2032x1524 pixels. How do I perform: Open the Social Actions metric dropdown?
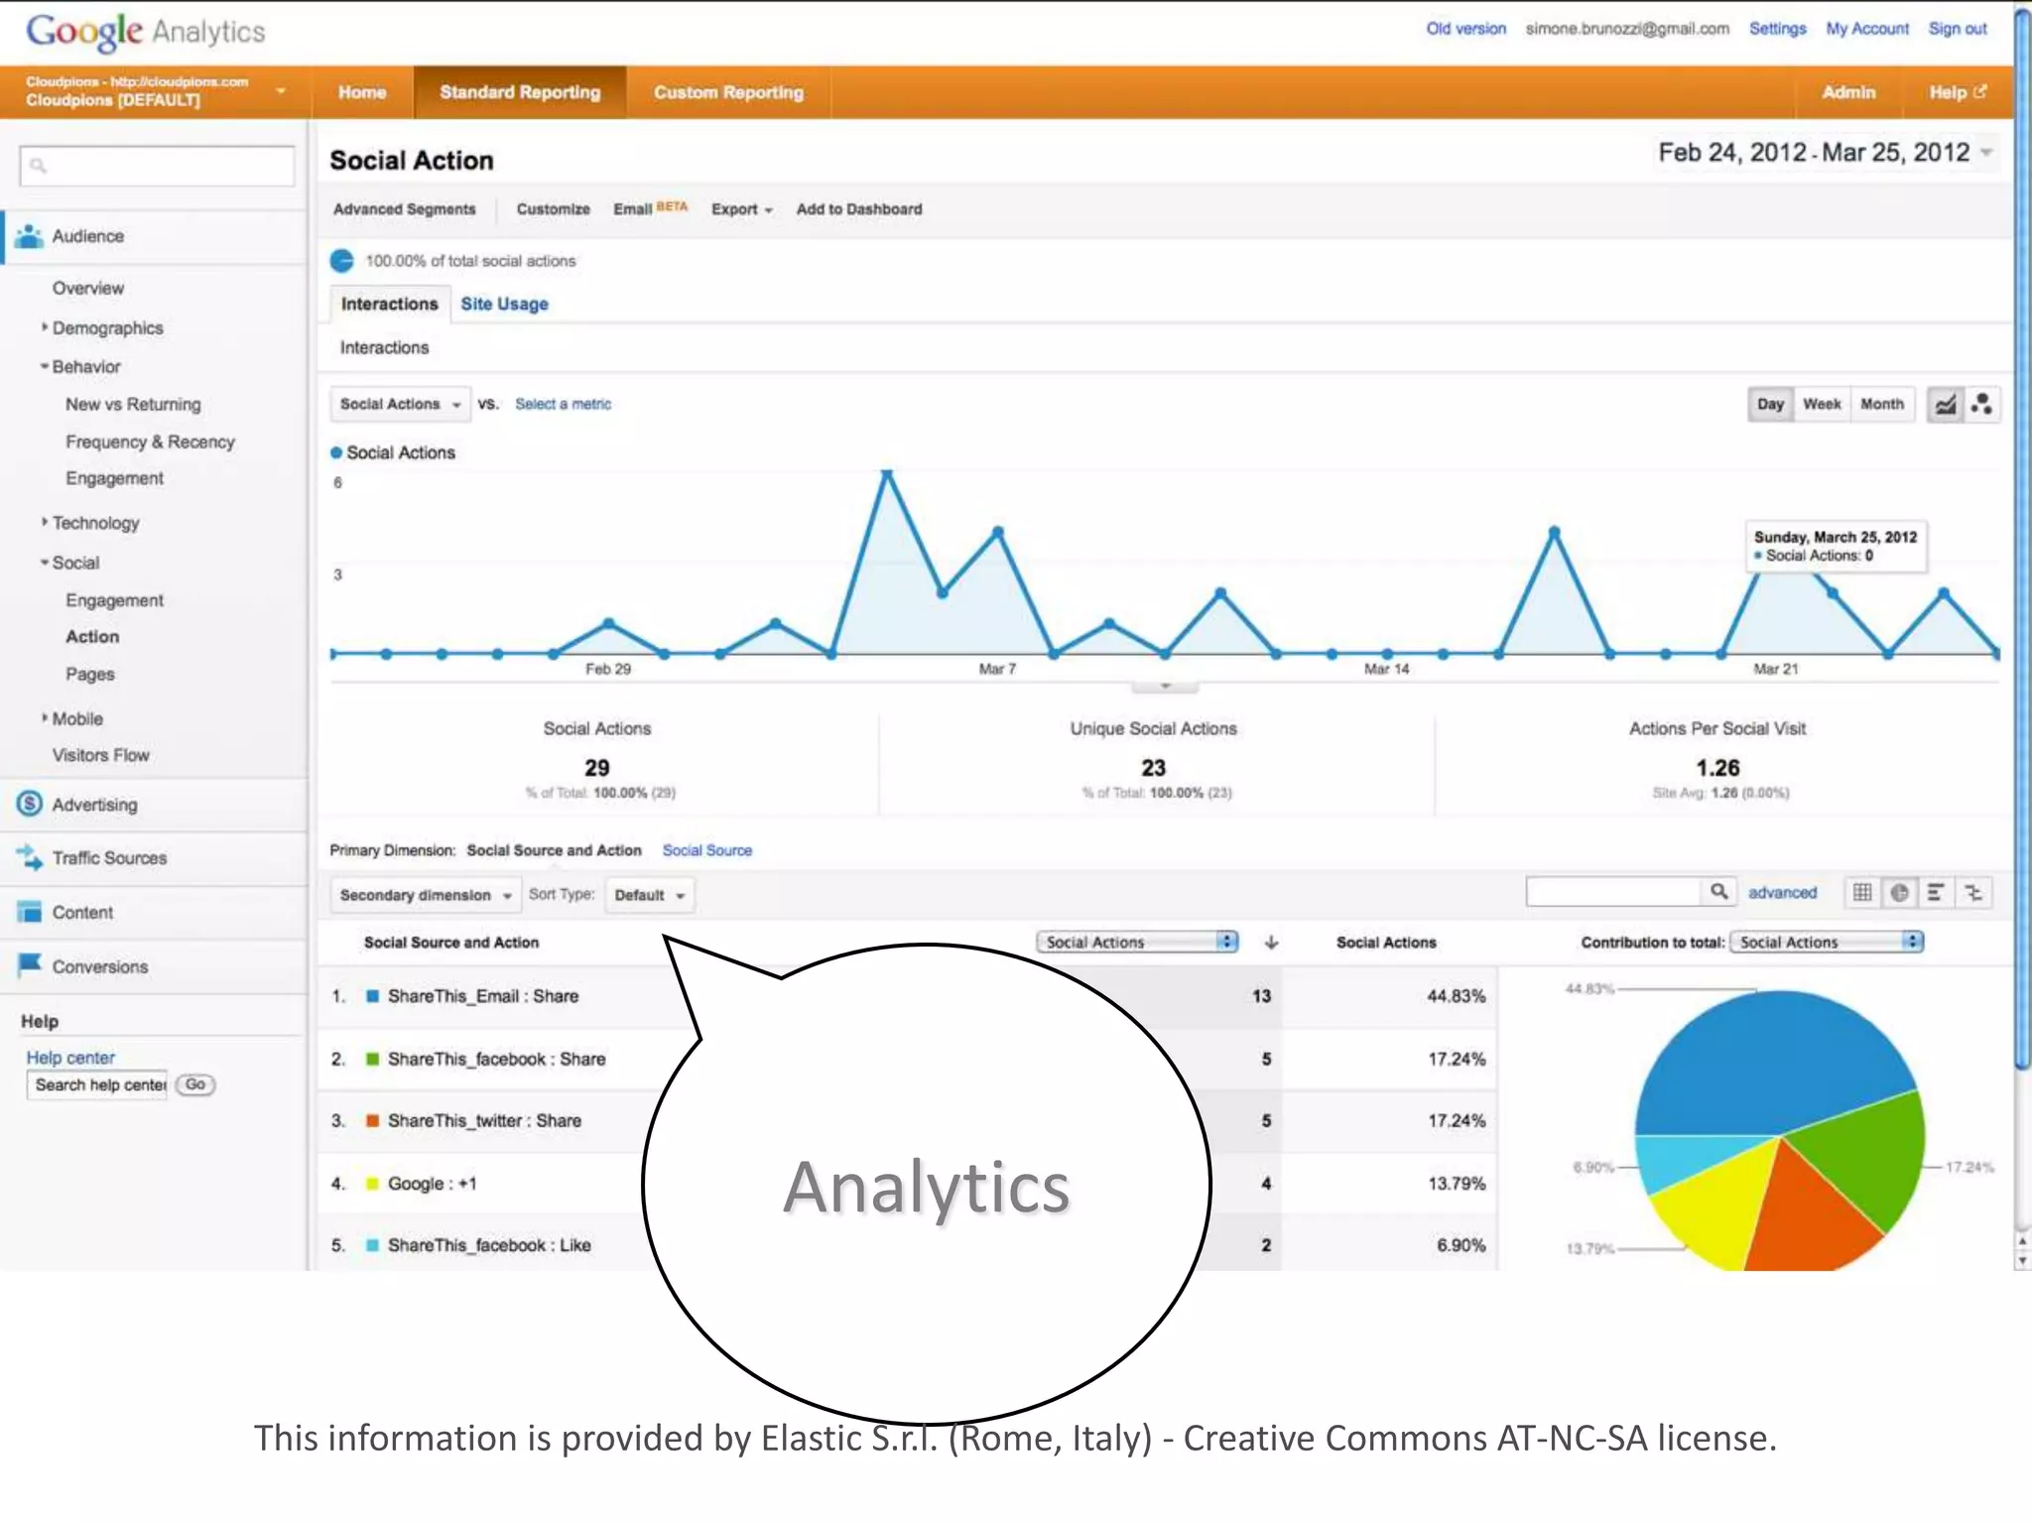(400, 404)
